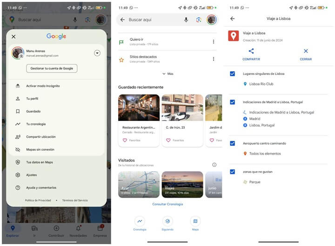Select 'Activar modo Incógnito'
Image resolution: width=335 pixels, height=246 pixels.
57,86
